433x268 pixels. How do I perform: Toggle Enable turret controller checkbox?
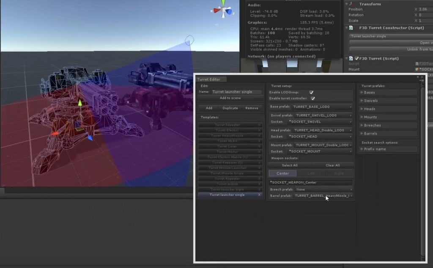point(313,98)
